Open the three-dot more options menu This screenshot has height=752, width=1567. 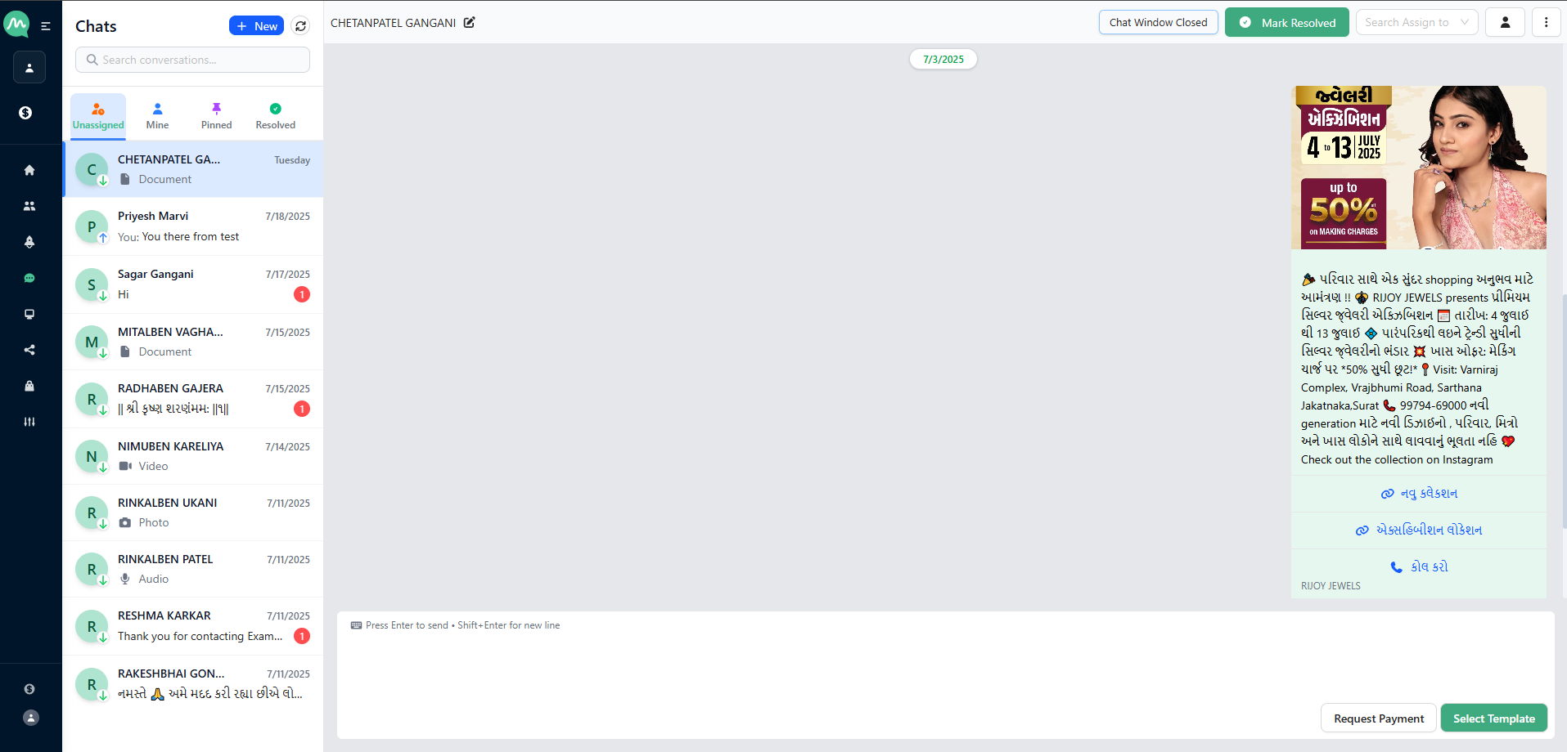click(1546, 23)
